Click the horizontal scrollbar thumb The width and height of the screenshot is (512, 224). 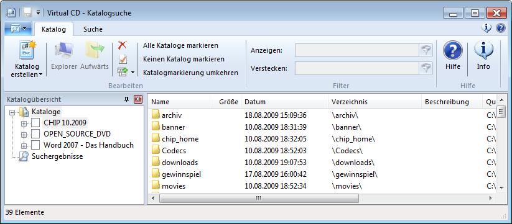coord(259,198)
